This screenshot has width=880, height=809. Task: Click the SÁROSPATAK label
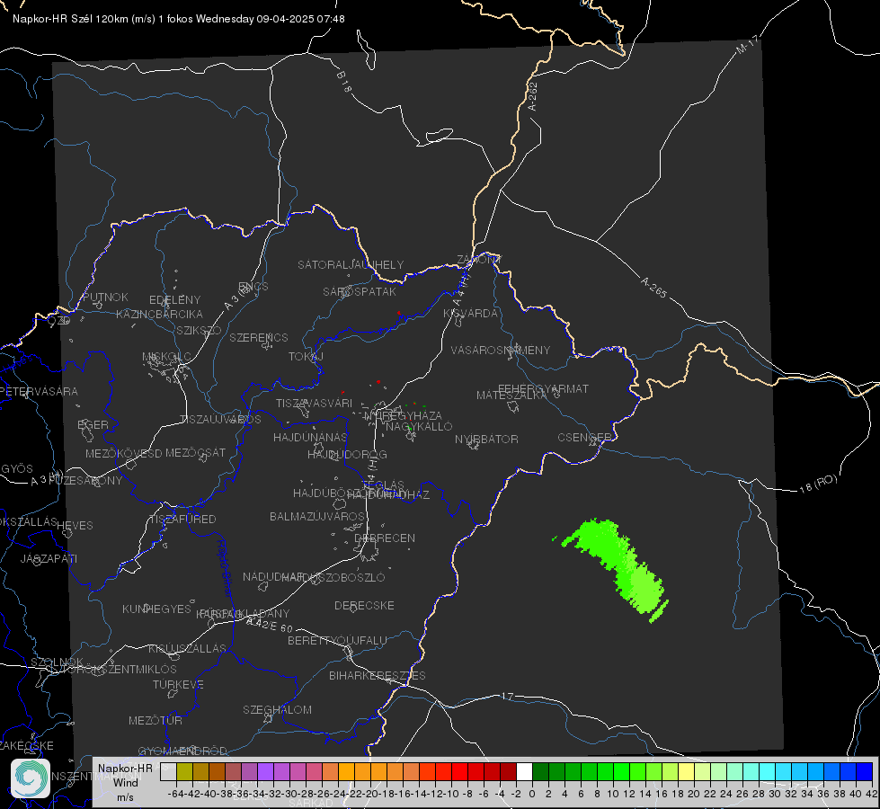tap(360, 291)
